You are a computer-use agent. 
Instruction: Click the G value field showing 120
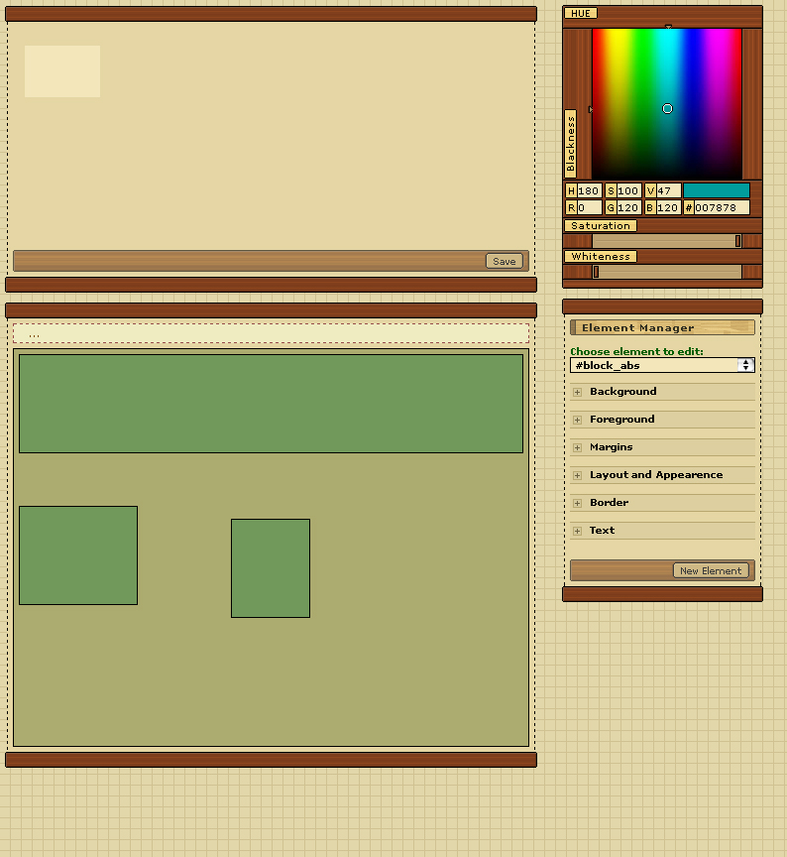(628, 207)
